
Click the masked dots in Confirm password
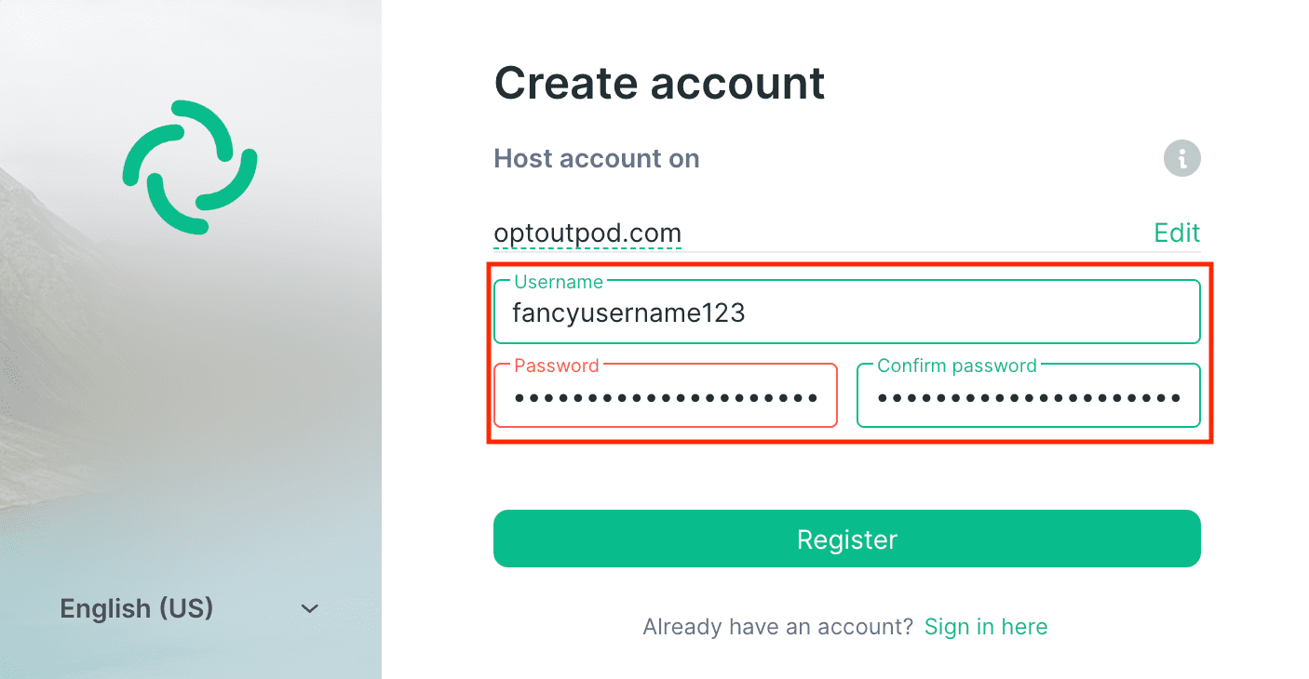pos(1029,398)
